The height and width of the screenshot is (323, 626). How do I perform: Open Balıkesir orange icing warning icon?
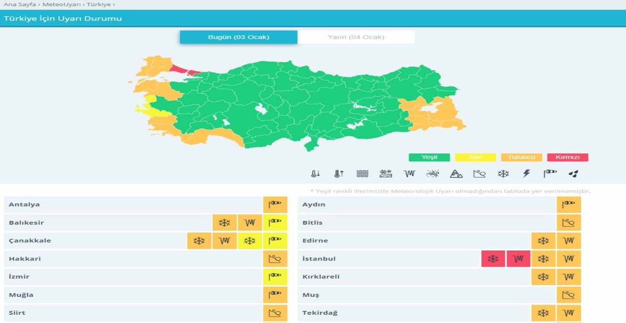(250, 222)
